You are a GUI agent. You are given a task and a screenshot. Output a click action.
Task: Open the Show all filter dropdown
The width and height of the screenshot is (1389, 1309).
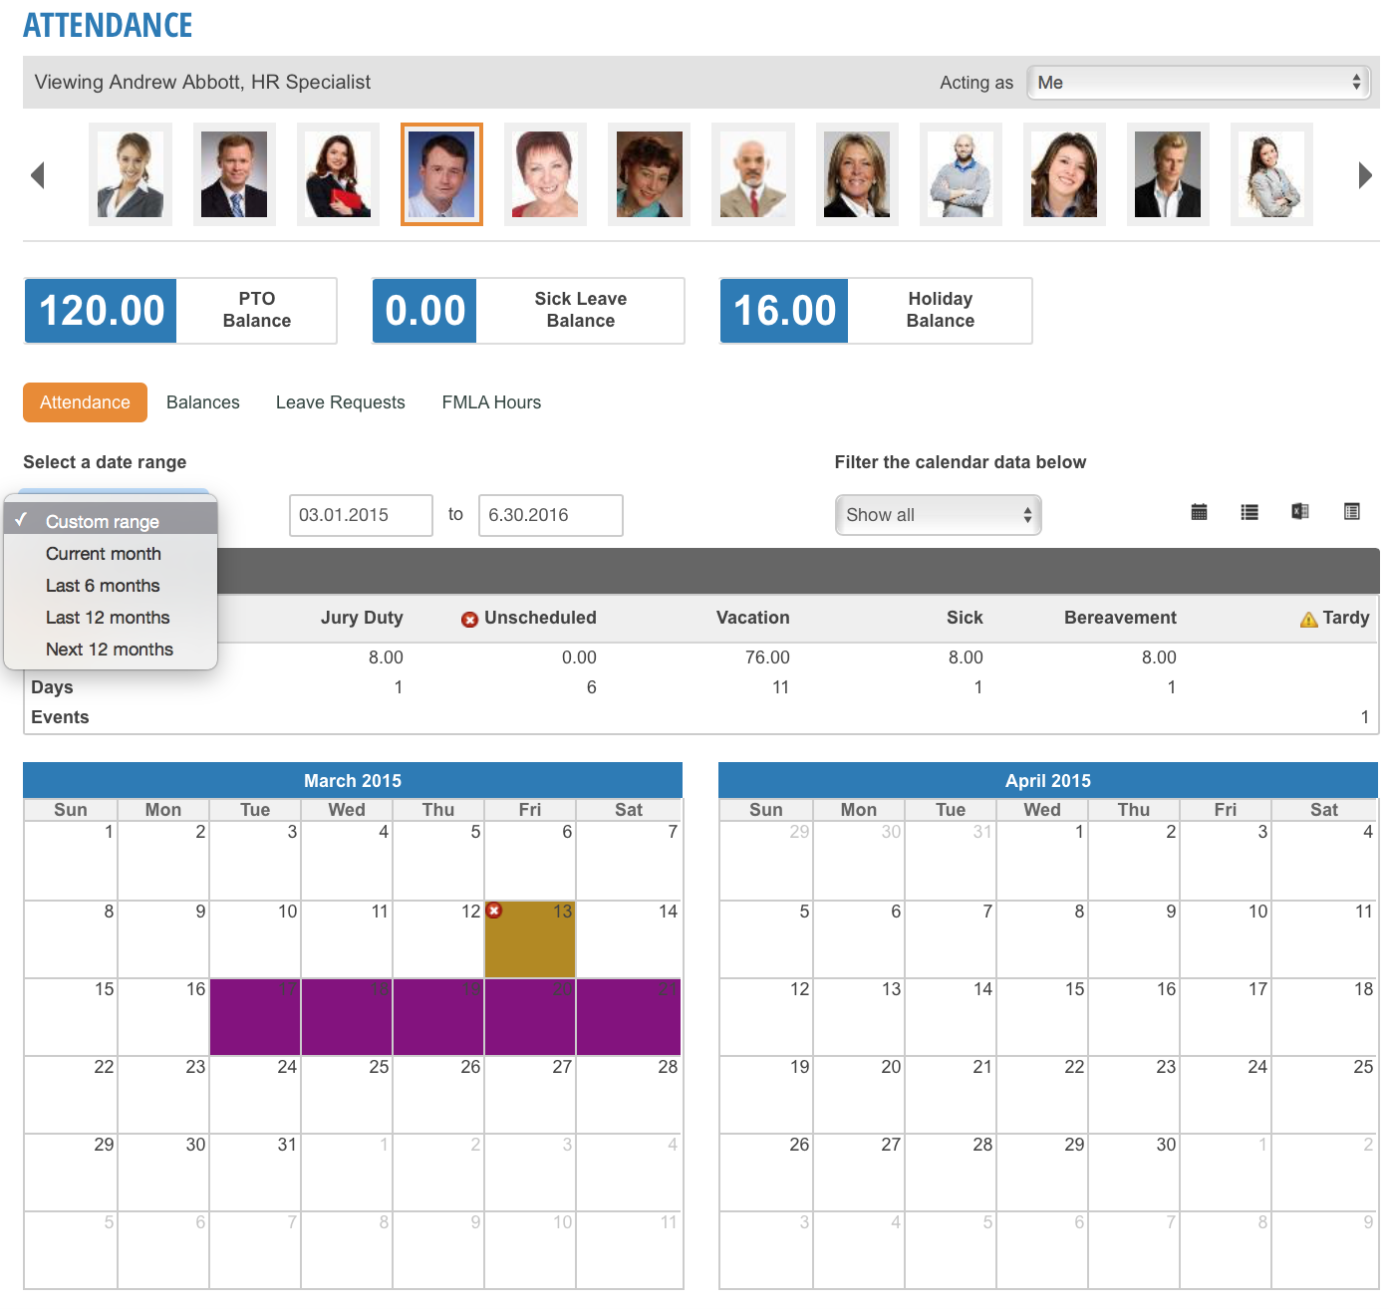[x=938, y=515]
